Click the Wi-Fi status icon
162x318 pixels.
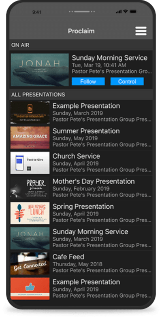click(x=126, y=11)
